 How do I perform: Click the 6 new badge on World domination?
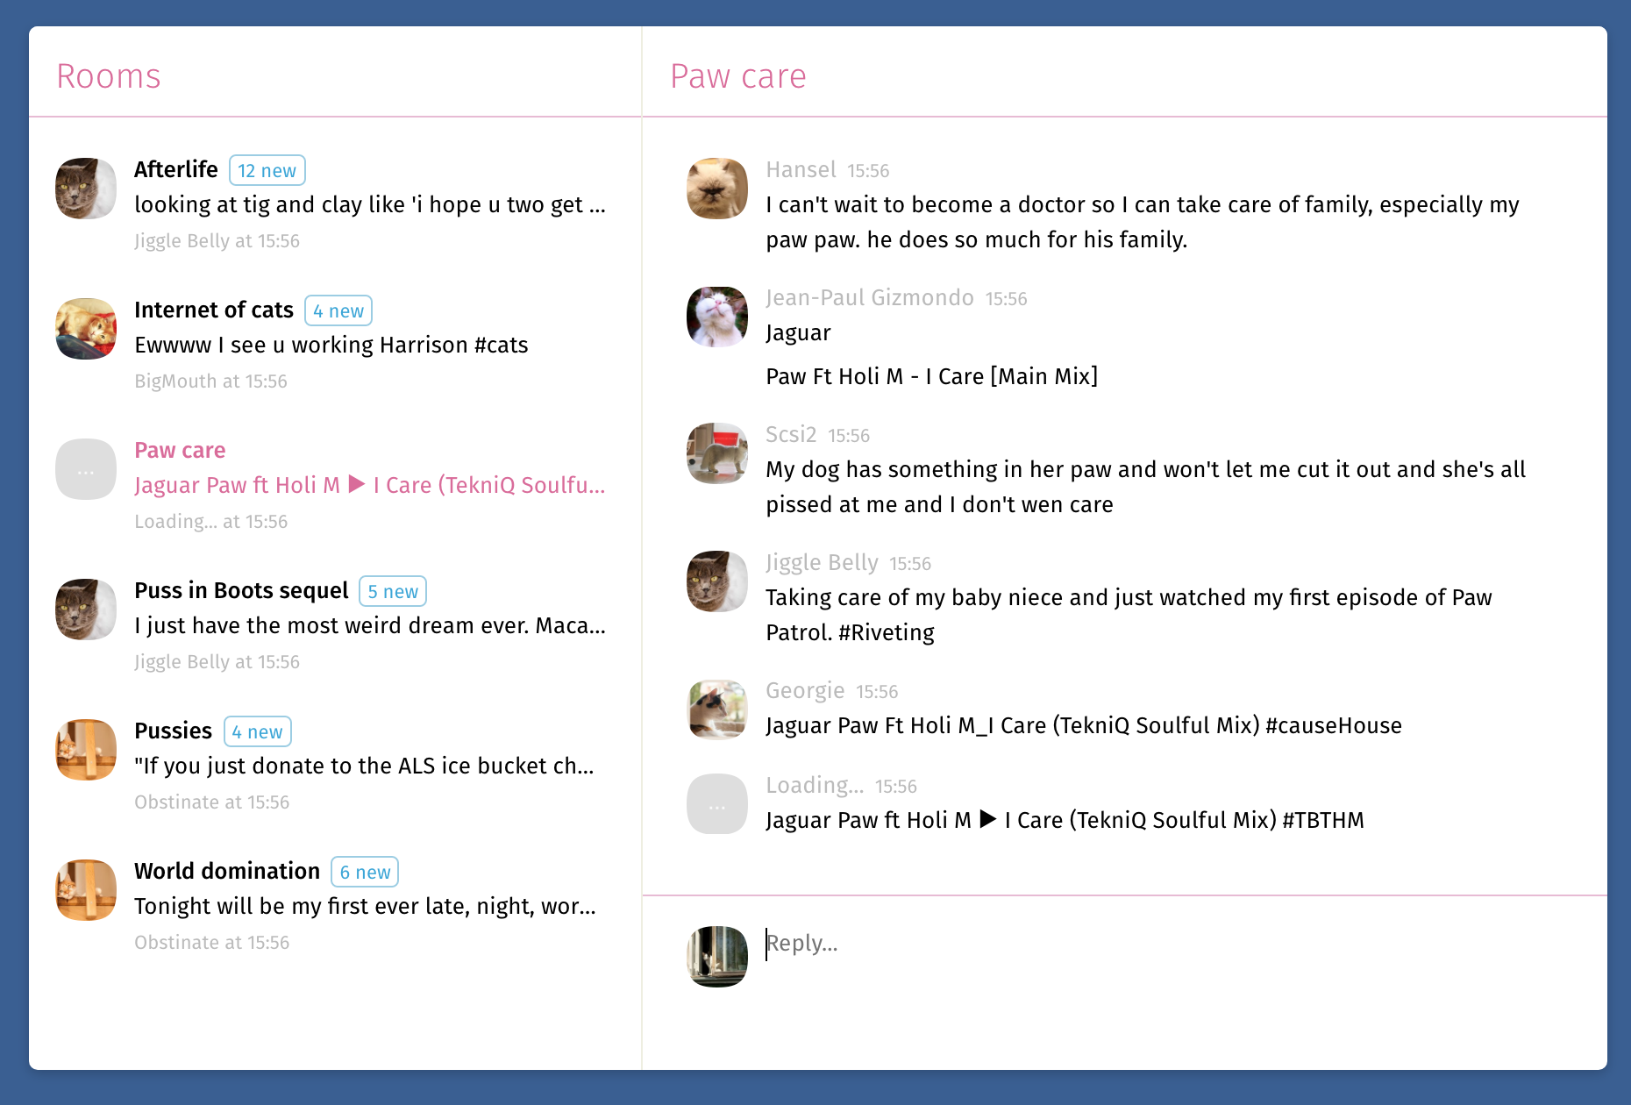point(365,872)
